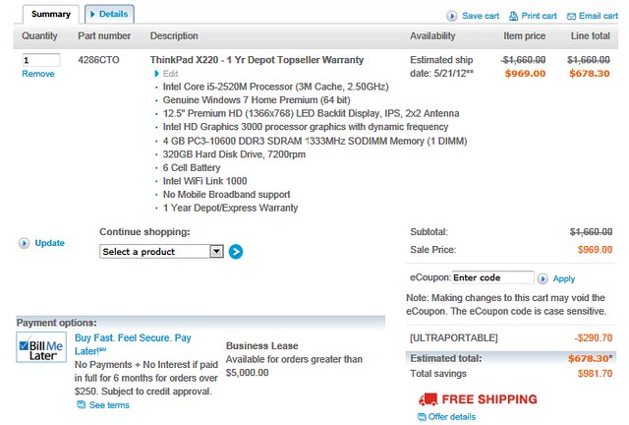Click the Update arrow icon

pyautogui.click(x=24, y=243)
